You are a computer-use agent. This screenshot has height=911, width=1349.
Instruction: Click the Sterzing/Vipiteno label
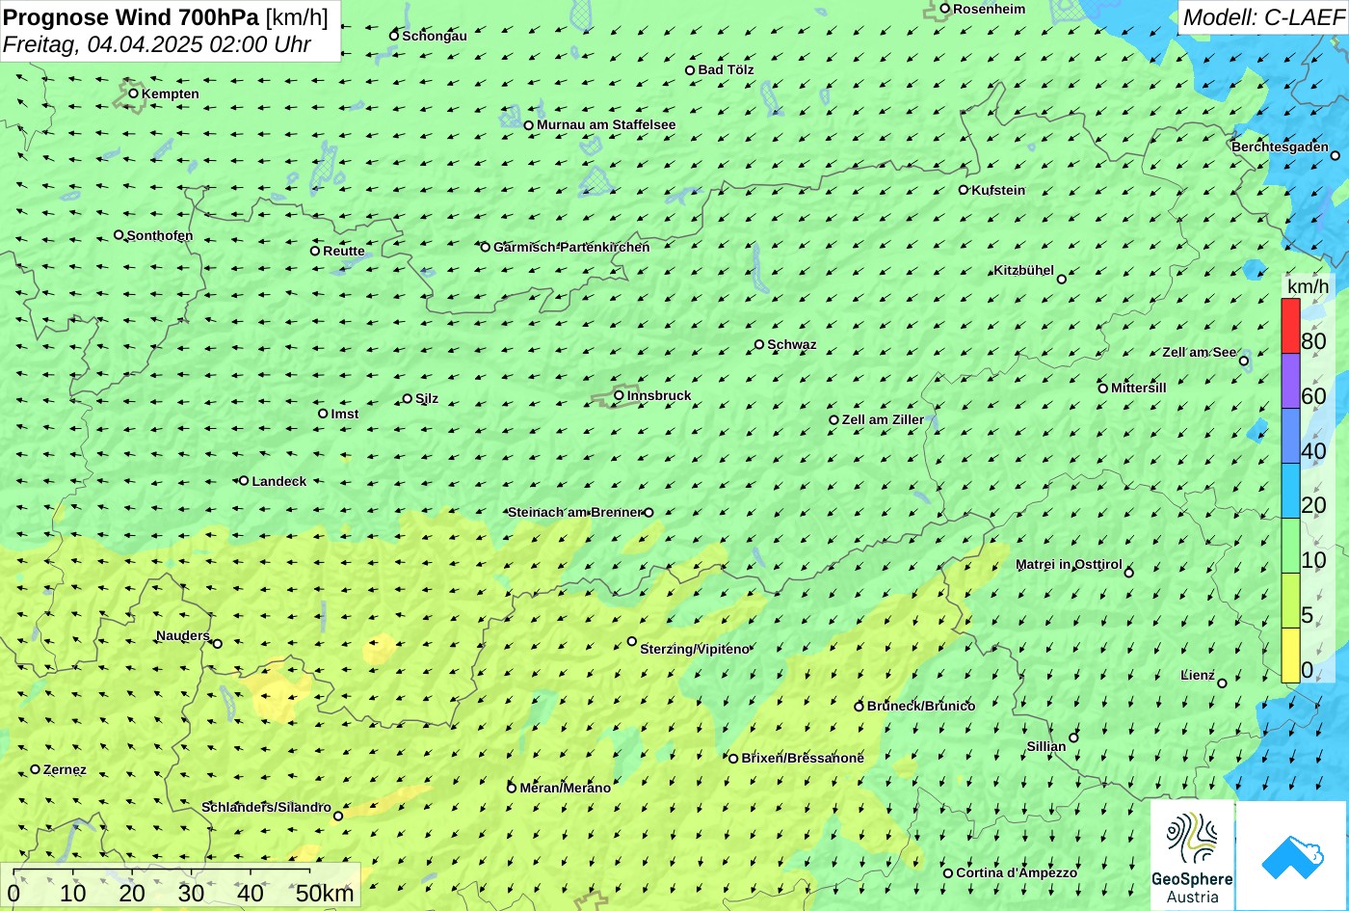(x=695, y=649)
